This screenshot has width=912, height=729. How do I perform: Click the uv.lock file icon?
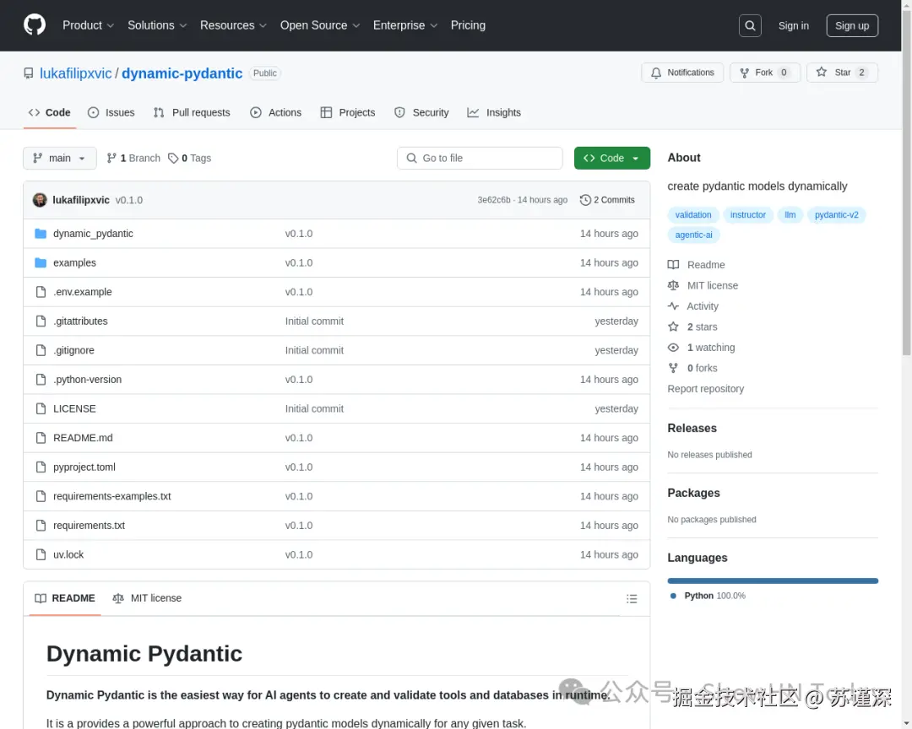tap(41, 554)
